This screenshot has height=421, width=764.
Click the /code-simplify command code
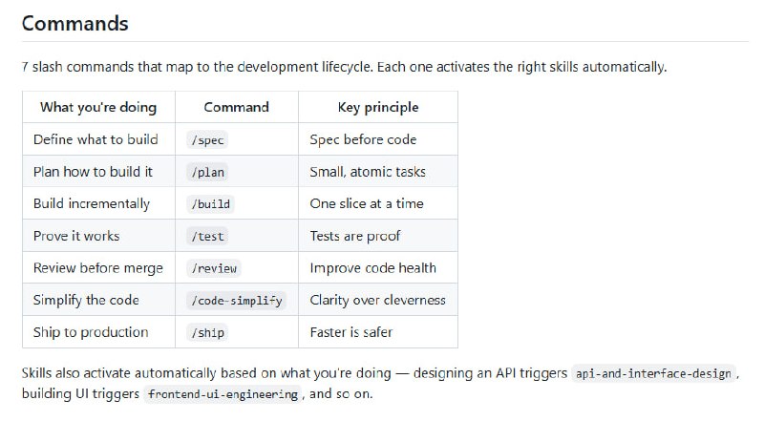pos(236,301)
